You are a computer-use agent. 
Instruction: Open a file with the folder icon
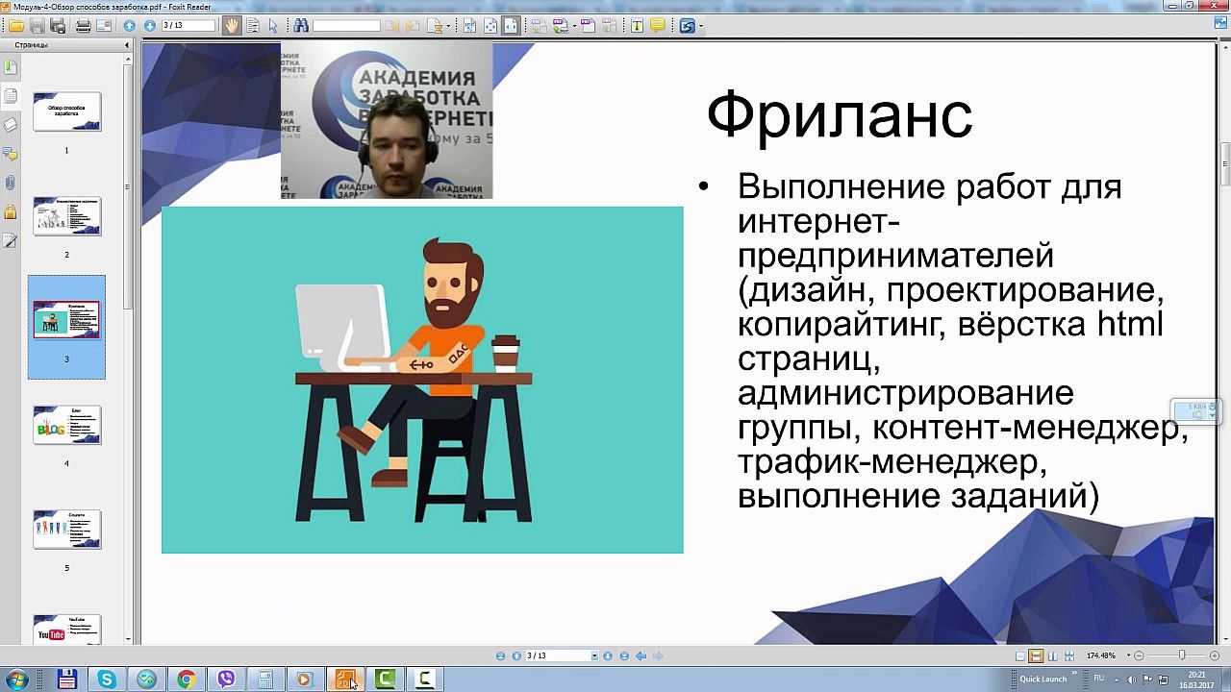15,26
